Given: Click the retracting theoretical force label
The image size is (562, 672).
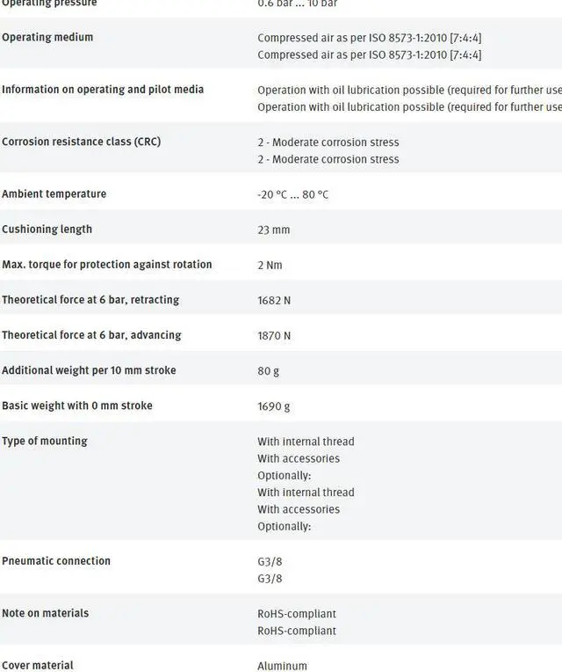Looking at the screenshot, I should 90,300.
